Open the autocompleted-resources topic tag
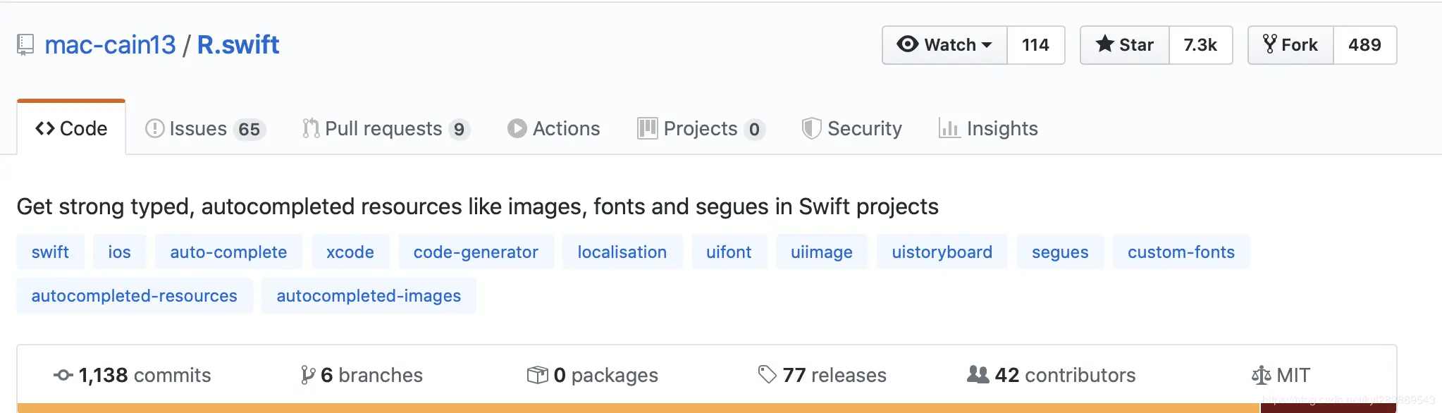 [x=135, y=296]
